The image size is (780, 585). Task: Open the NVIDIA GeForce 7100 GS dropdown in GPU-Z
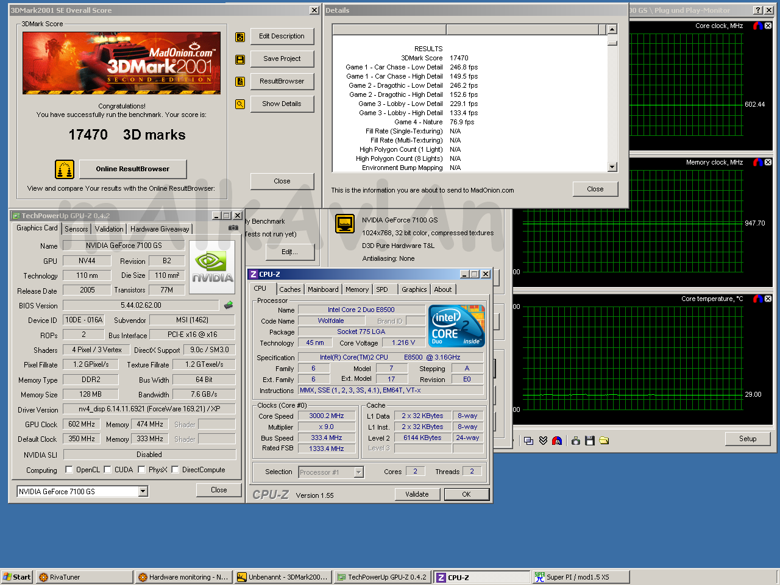tap(143, 491)
